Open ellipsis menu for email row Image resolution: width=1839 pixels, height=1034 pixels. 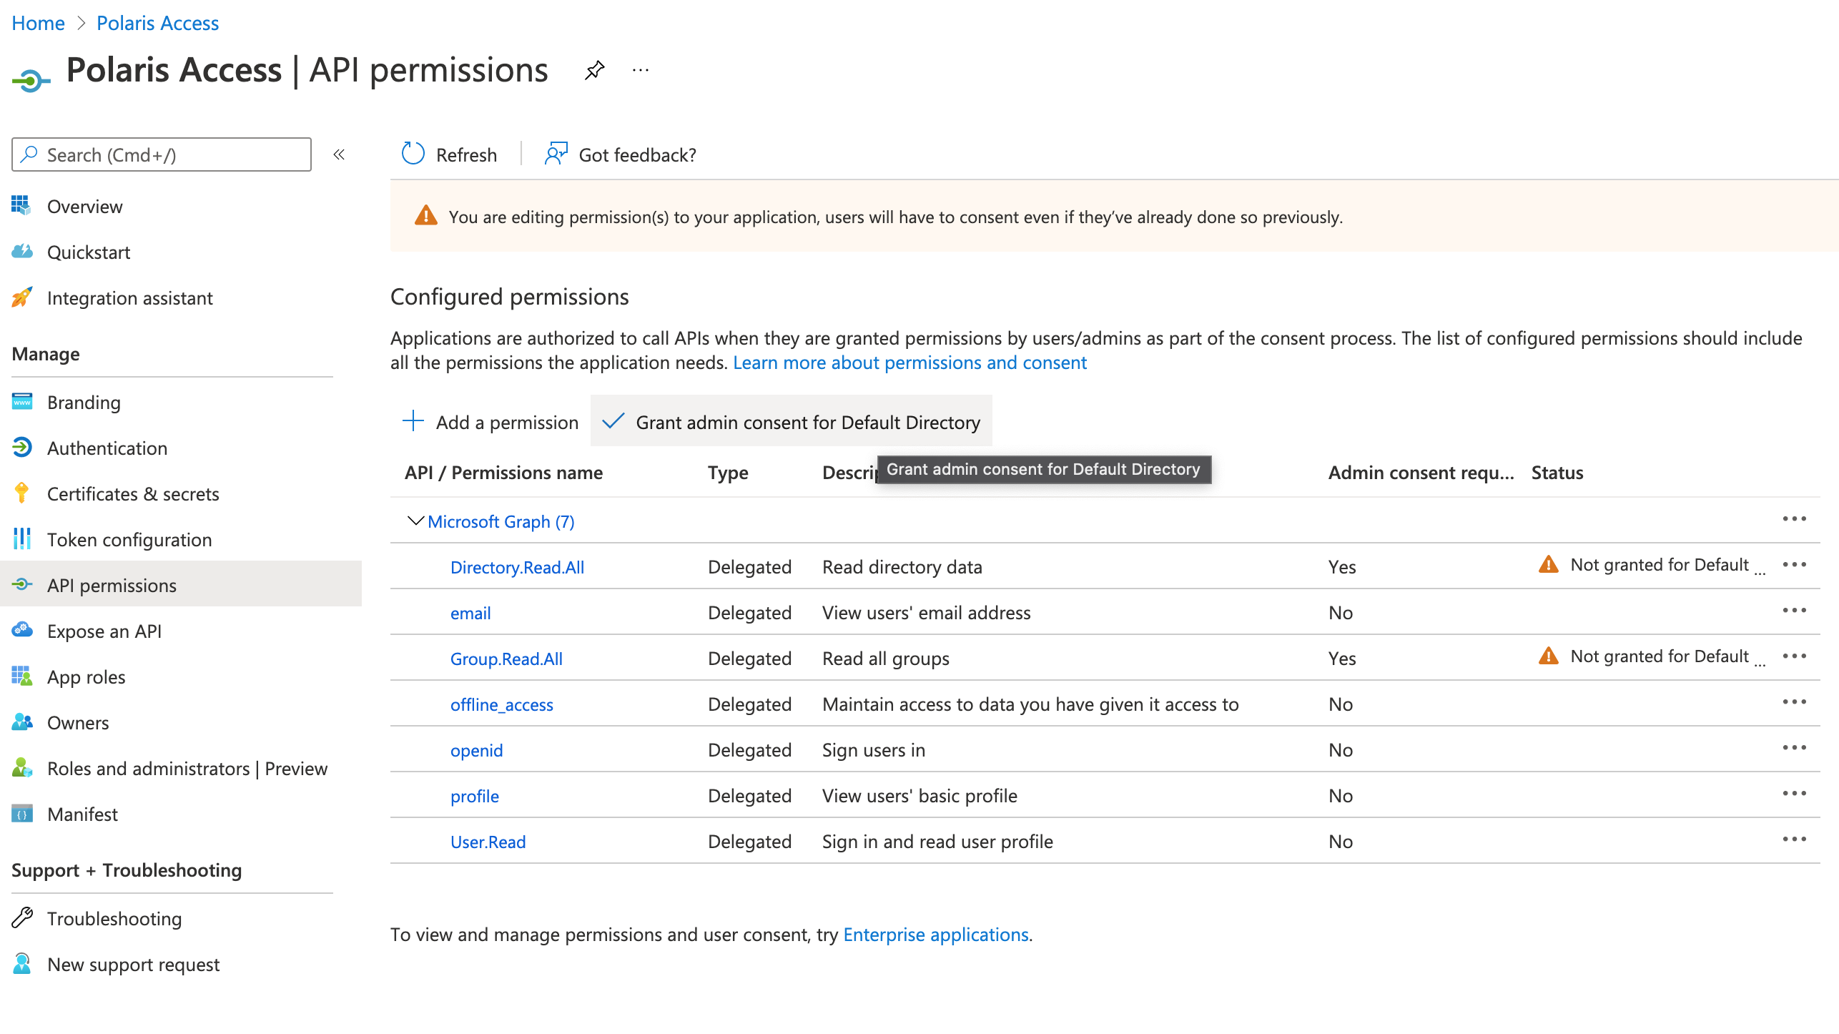tap(1794, 611)
